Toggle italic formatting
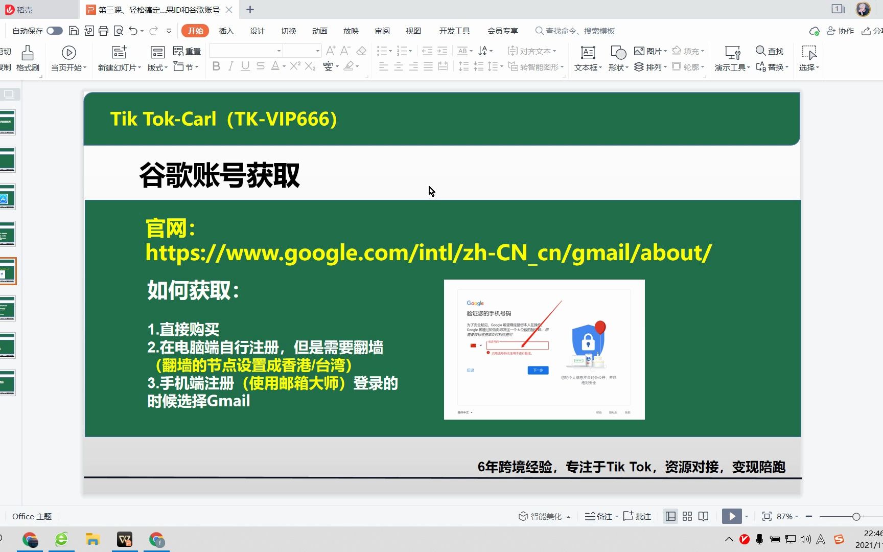This screenshot has width=883, height=552. pyautogui.click(x=231, y=66)
